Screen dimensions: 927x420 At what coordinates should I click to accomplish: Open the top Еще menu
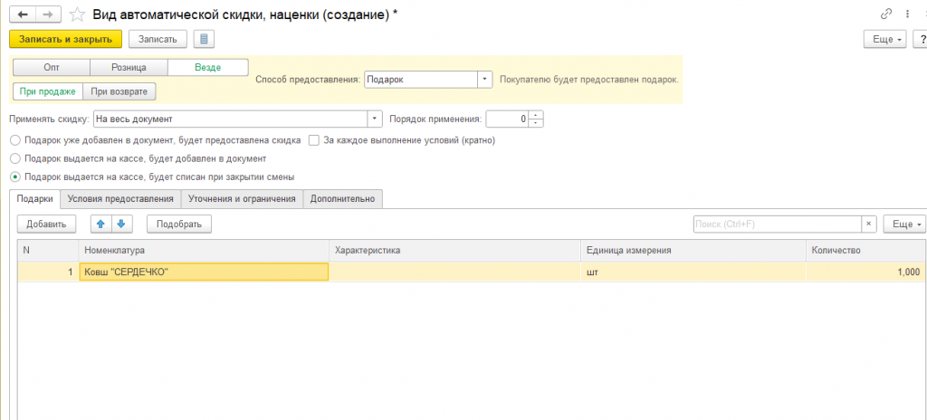pos(885,39)
